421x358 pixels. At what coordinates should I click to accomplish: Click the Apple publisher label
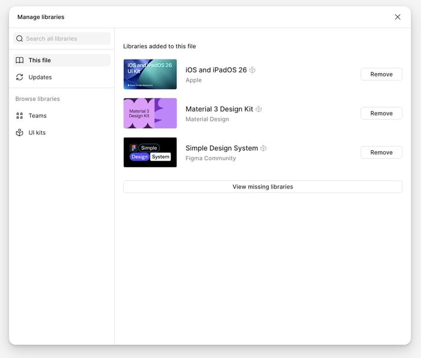pyautogui.click(x=193, y=80)
